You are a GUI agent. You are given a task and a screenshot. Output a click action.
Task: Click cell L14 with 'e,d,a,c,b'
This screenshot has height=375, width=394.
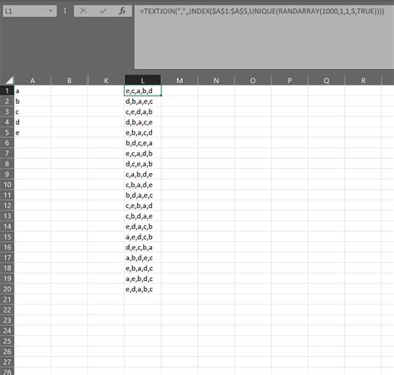[142, 226]
